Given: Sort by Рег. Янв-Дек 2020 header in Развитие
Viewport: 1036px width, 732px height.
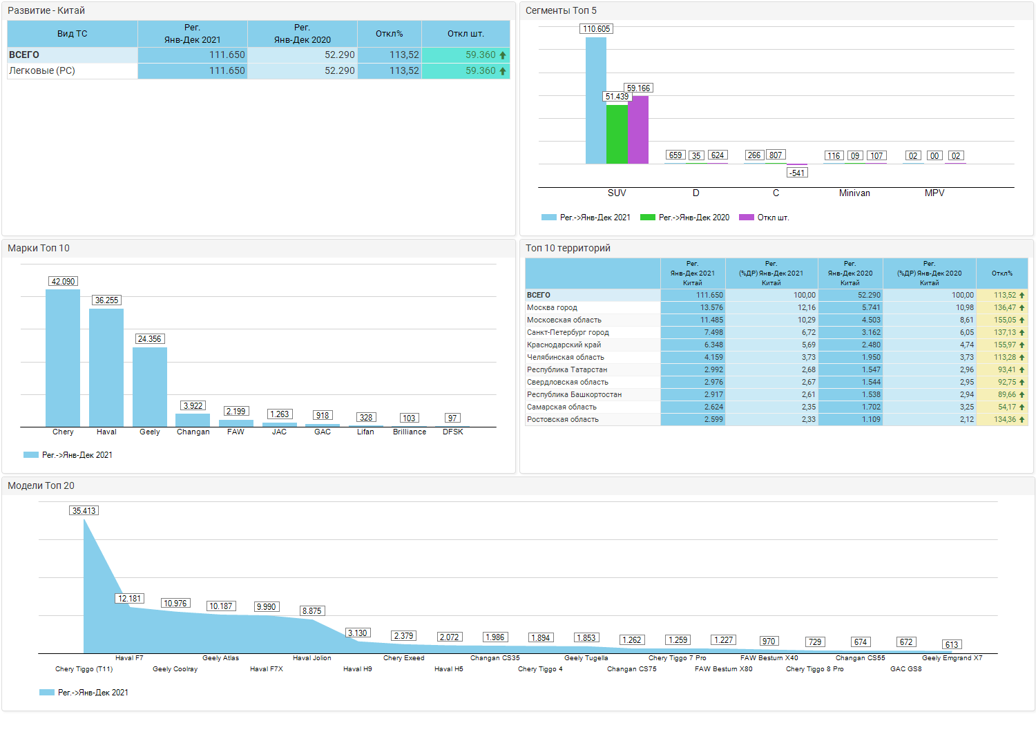Looking at the screenshot, I should click(303, 34).
